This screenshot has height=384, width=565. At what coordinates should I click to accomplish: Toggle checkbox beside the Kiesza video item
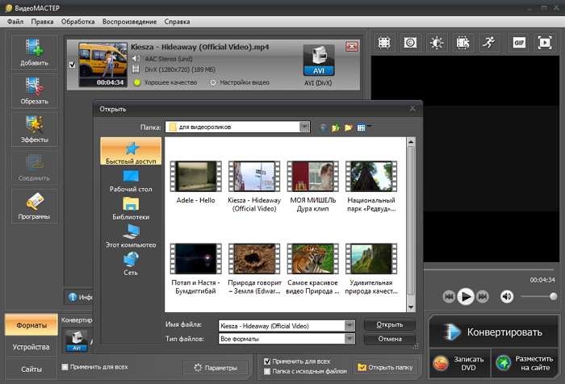[73, 65]
